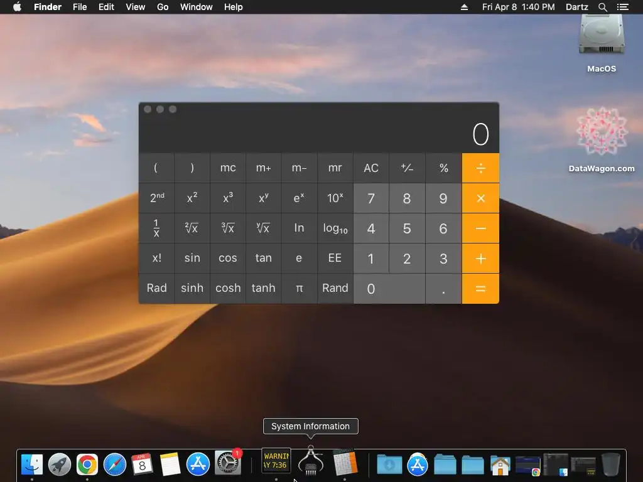Click the decimal point key
Screen dimensions: 643x482
click(x=443, y=289)
